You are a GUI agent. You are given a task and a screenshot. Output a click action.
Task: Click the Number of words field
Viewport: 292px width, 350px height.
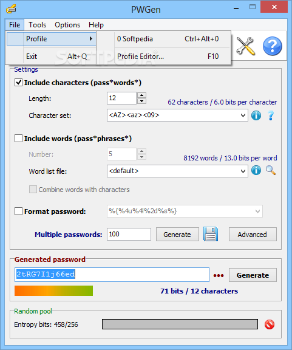tap(121, 154)
